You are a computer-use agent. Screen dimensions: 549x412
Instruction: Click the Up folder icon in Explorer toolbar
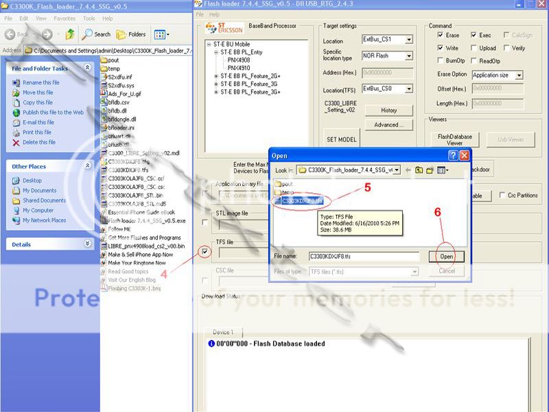point(69,34)
